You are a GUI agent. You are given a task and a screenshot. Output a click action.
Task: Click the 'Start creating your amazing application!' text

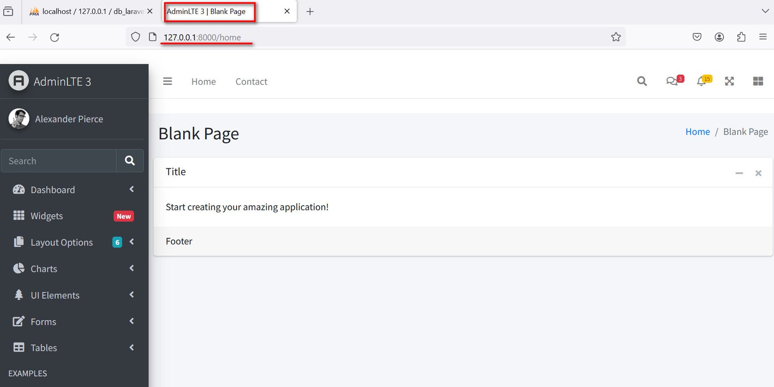(x=247, y=207)
